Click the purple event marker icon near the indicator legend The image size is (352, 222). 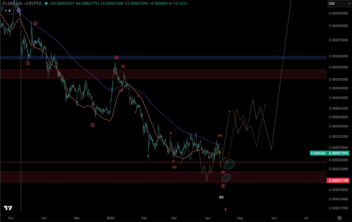click(x=19, y=10)
